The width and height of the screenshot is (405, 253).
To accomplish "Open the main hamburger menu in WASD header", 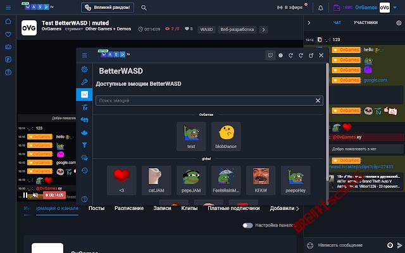I will pyautogui.click(x=8, y=8).
